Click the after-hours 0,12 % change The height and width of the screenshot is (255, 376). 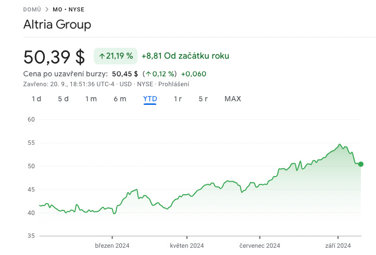160,74
